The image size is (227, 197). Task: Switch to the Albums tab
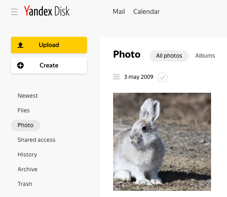[205, 56]
